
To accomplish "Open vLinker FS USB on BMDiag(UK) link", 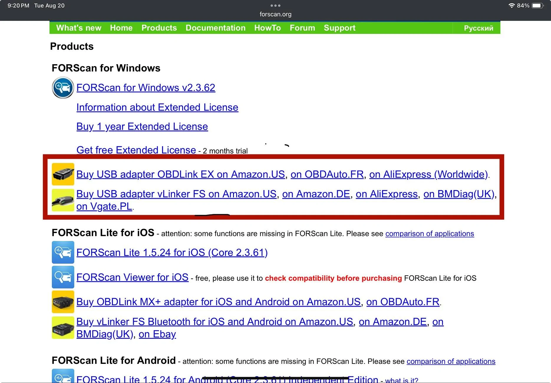I will [459, 194].
